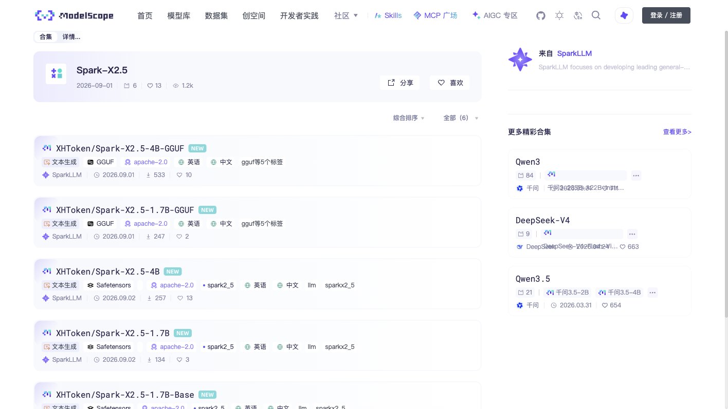This screenshot has width=728, height=409.
Task: Open MCP 广场 nav link
Action: click(435, 16)
